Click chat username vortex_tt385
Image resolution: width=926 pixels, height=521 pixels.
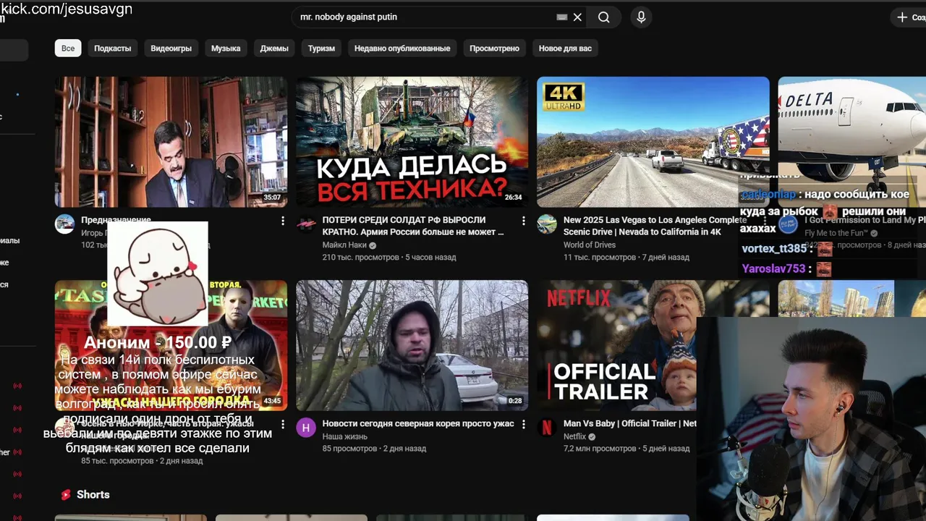pos(774,248)
